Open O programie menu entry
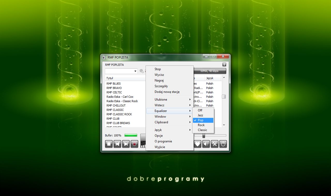The width and height of the screenshot is (331, 196). pos(170,141)
